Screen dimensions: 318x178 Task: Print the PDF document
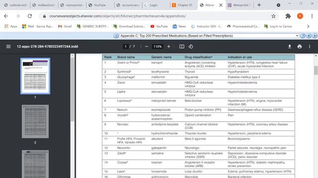(x=300, y=46)
